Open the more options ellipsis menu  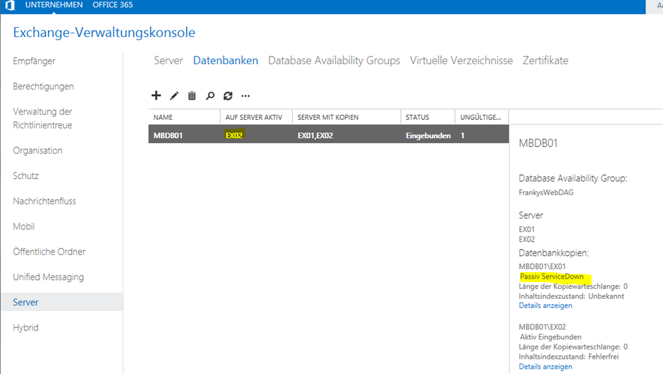pos(245,96)
